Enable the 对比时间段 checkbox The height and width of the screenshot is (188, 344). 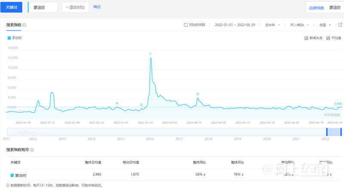click(x=186, y=25)
